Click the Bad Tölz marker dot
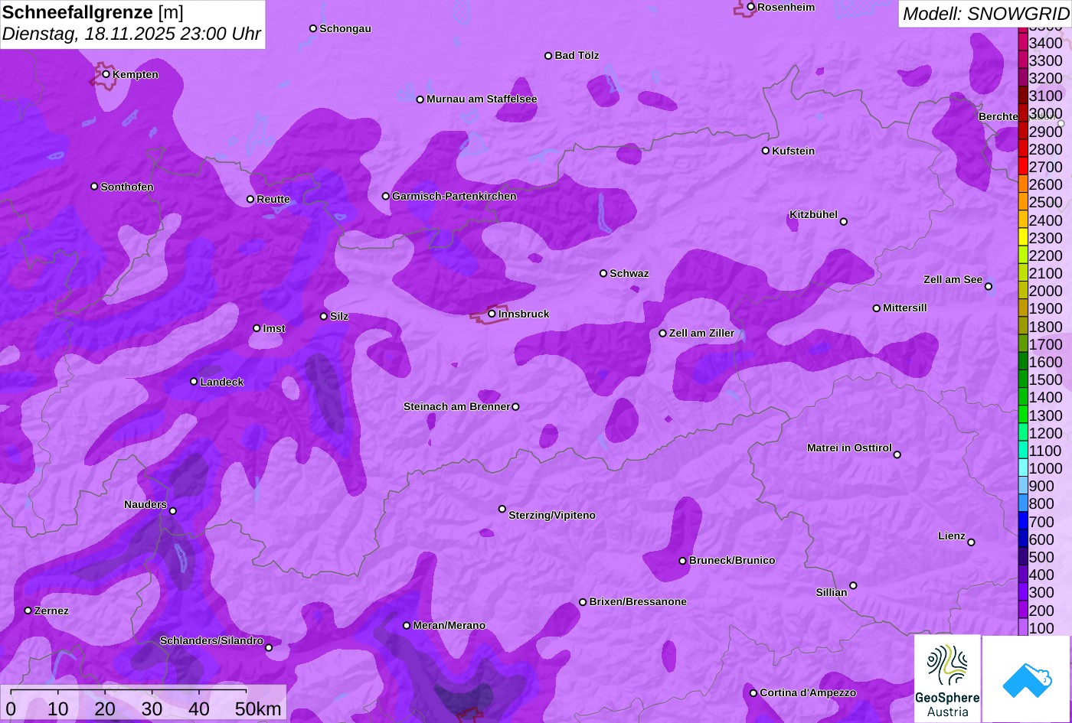The image size is (1072, 723). click(x=548, y=56)
